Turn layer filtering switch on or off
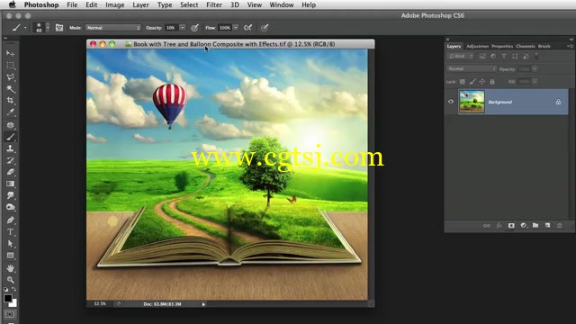This screenshot has height=324, width=576. 536,56
